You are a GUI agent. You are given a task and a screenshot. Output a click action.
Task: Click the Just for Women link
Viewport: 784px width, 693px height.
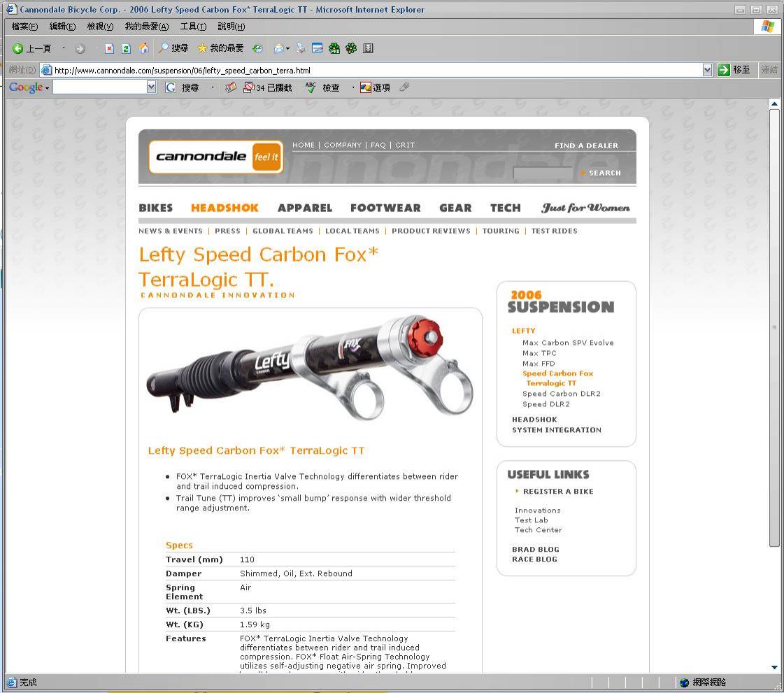pos(585,208)
